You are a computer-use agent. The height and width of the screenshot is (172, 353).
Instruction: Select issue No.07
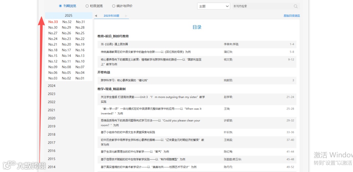80,67
